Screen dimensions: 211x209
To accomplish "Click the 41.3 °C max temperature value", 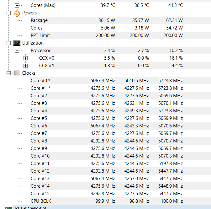I will (x=176, y=5).
